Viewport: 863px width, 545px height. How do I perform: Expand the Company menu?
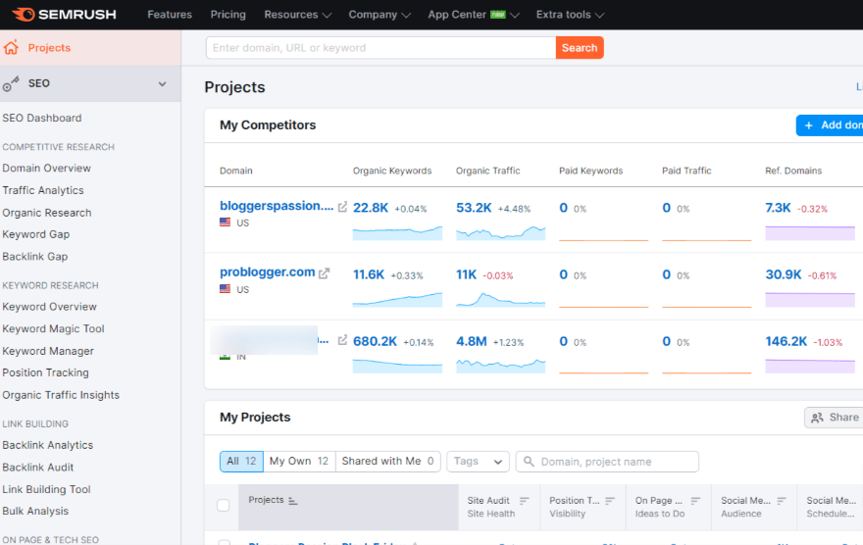pyautogui.click(x=380, y=15)
